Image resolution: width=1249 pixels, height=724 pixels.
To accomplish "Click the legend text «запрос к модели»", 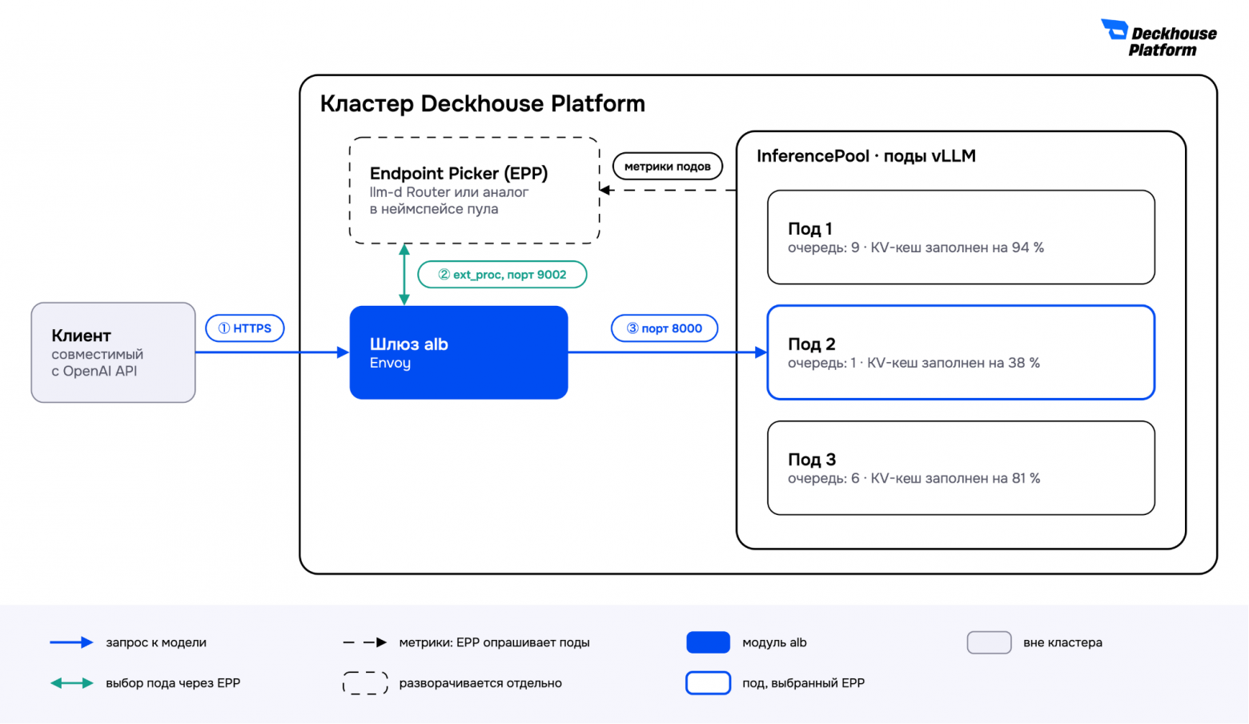I will tap(156, 642).
